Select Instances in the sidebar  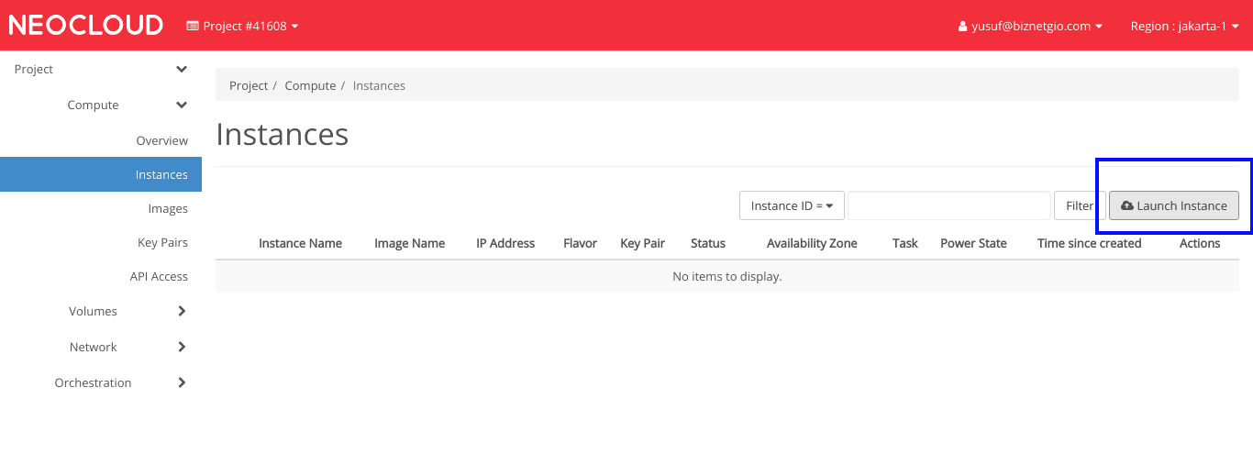tap(161, 174)
